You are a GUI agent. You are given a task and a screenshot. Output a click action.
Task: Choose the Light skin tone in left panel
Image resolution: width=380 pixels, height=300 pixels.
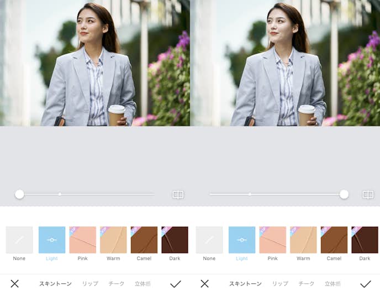(52, 240)
